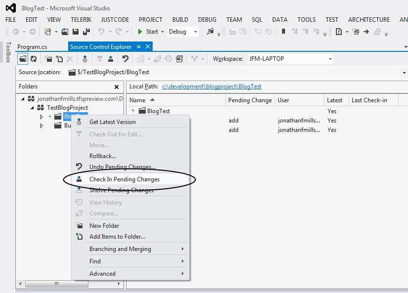The height and width of the screenshot is (293, 408).
Task: Sort by the User column header
Action: point(299,100)
